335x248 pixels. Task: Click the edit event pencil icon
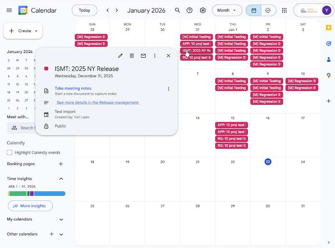[120, 56]
